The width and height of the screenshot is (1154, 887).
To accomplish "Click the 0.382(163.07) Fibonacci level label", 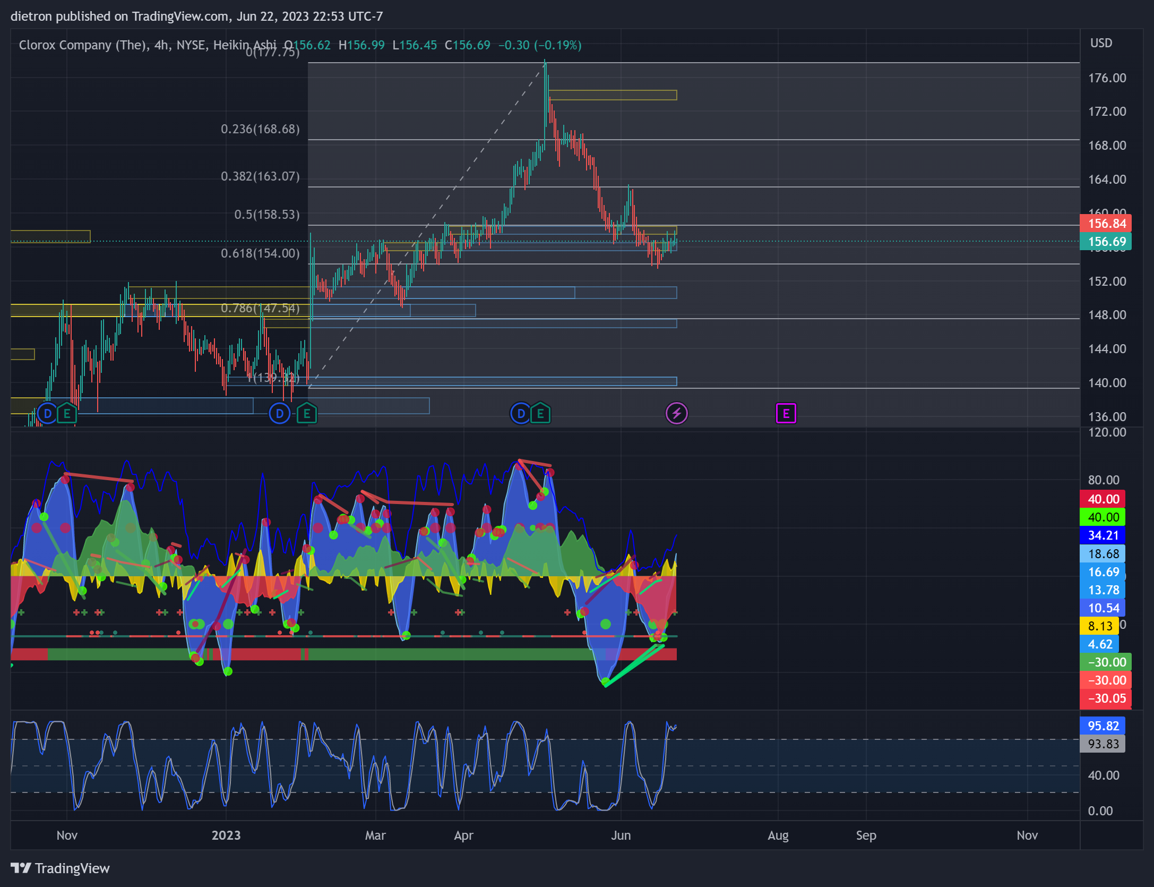I will 260,176.
